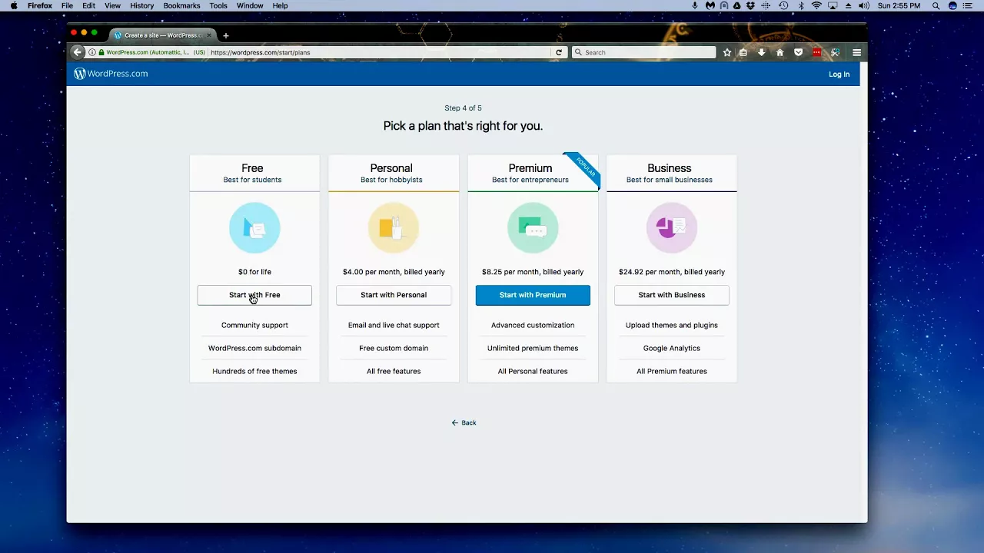Click "Free custom domain" feature text
The width and height of the screenshot is (984, 553).
pyautogui.click(x=394, y=348)
